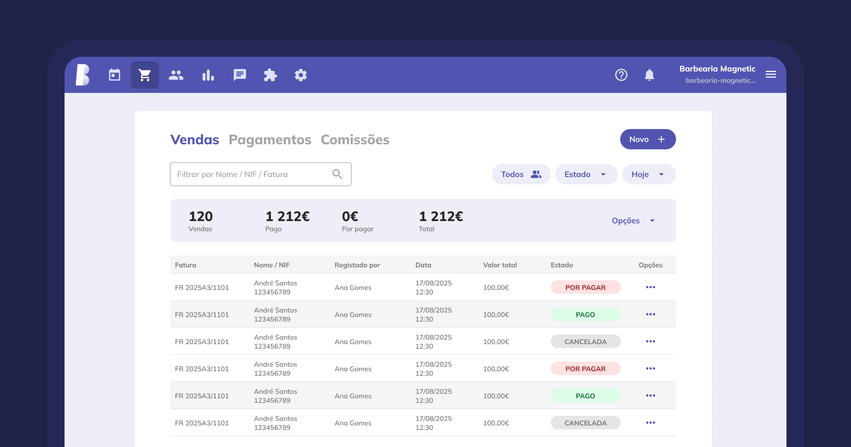
Task: Switch to the Comissões tab
Action: (x=355, y=140)
